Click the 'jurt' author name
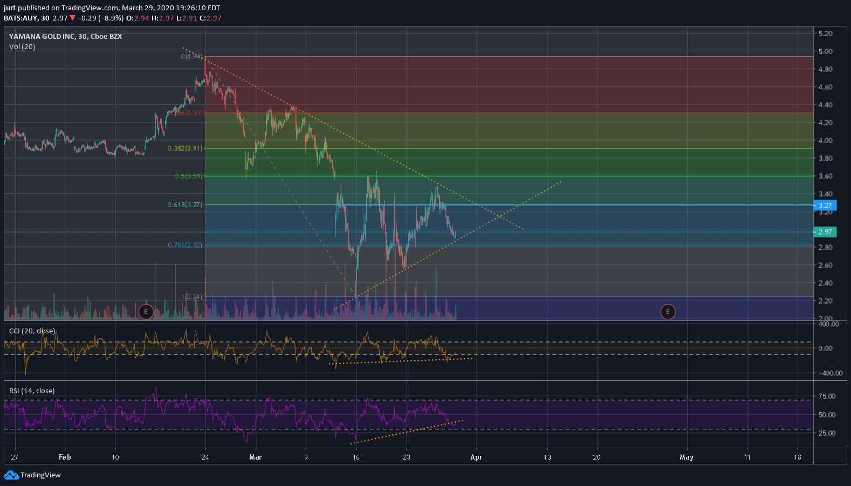The width and height of the screenshot is (851, 486). [x=10, y=8]
